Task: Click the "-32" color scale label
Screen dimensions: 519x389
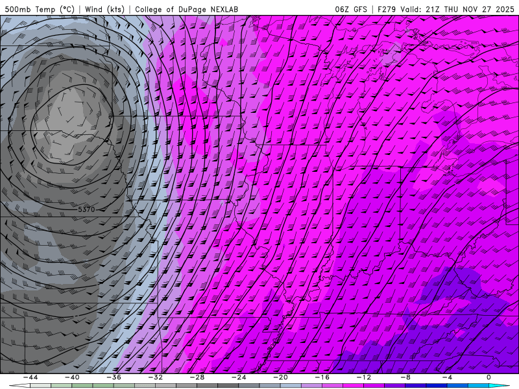Action: [155, 377]
